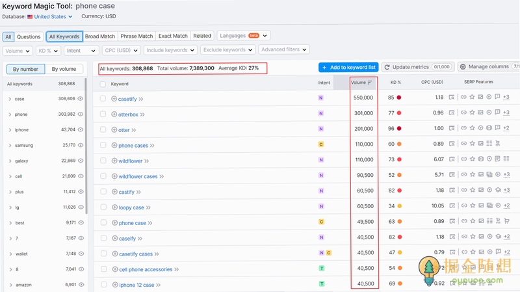The height and width of the screenshot is (292, 520).
Task: Select the Questions tab
Action: pos(29,36)
